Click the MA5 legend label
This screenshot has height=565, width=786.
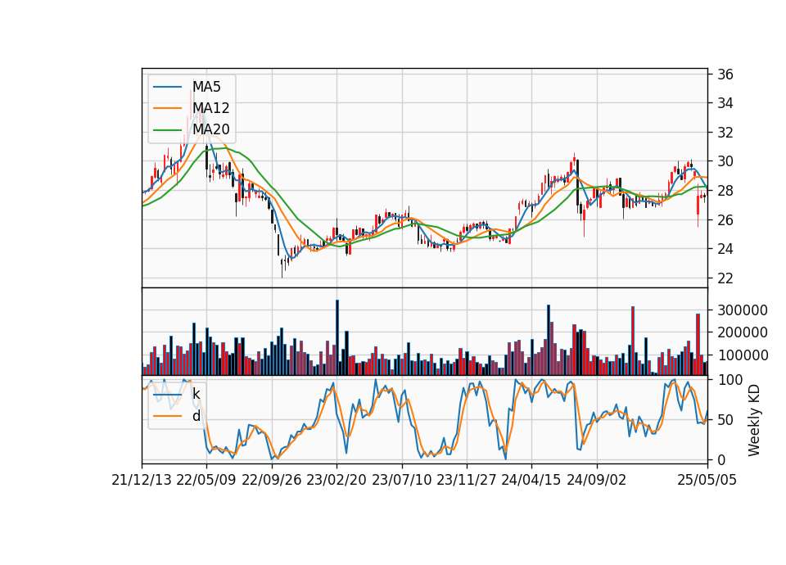click(206, 88)
